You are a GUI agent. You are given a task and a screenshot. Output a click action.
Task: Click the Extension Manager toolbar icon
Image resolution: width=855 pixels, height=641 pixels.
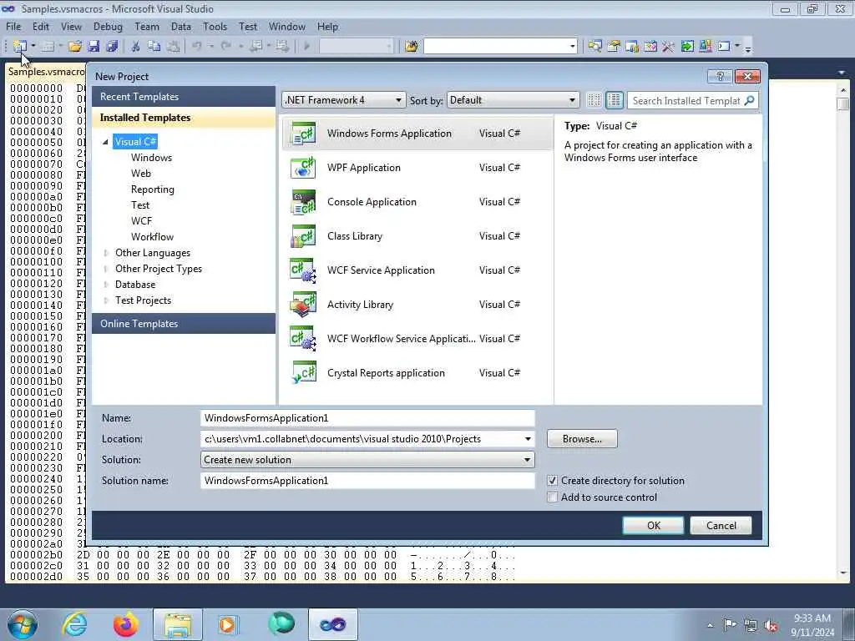coord(705,47)
